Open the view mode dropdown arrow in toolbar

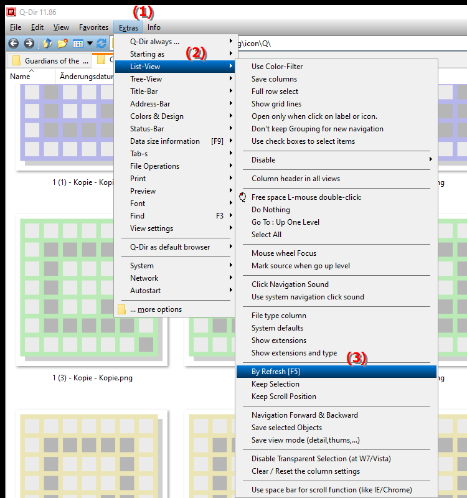(90, 43)
